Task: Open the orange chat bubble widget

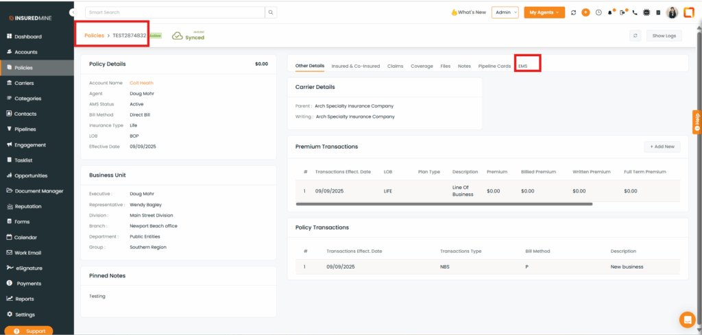Action: [686, 319]
